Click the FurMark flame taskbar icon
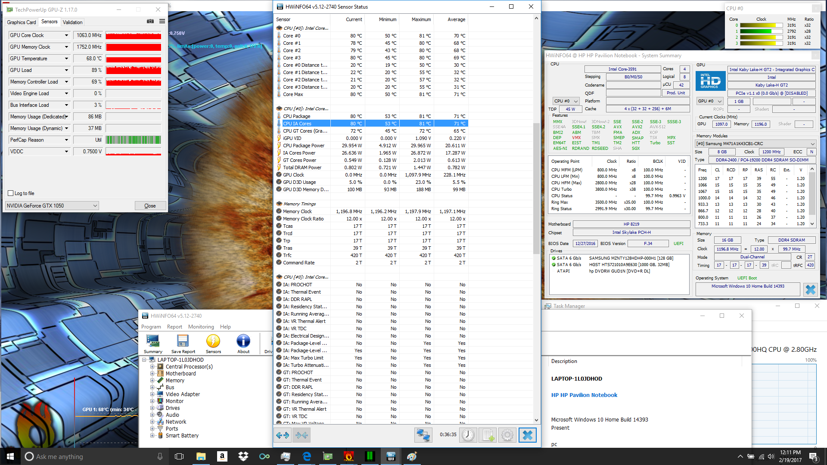 348,456
